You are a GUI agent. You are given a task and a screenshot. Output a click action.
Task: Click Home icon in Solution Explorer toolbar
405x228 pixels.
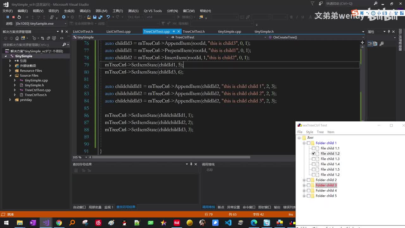17,38
